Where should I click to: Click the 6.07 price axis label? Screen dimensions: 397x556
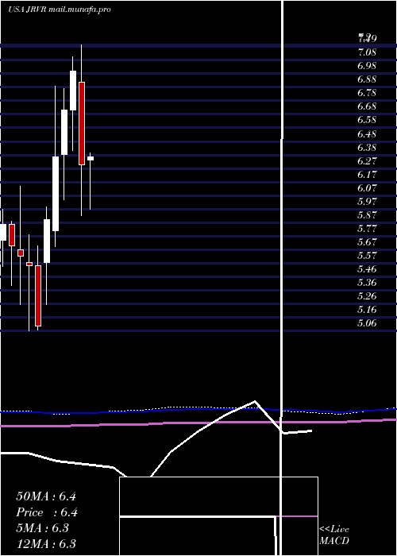pos(367,188)
